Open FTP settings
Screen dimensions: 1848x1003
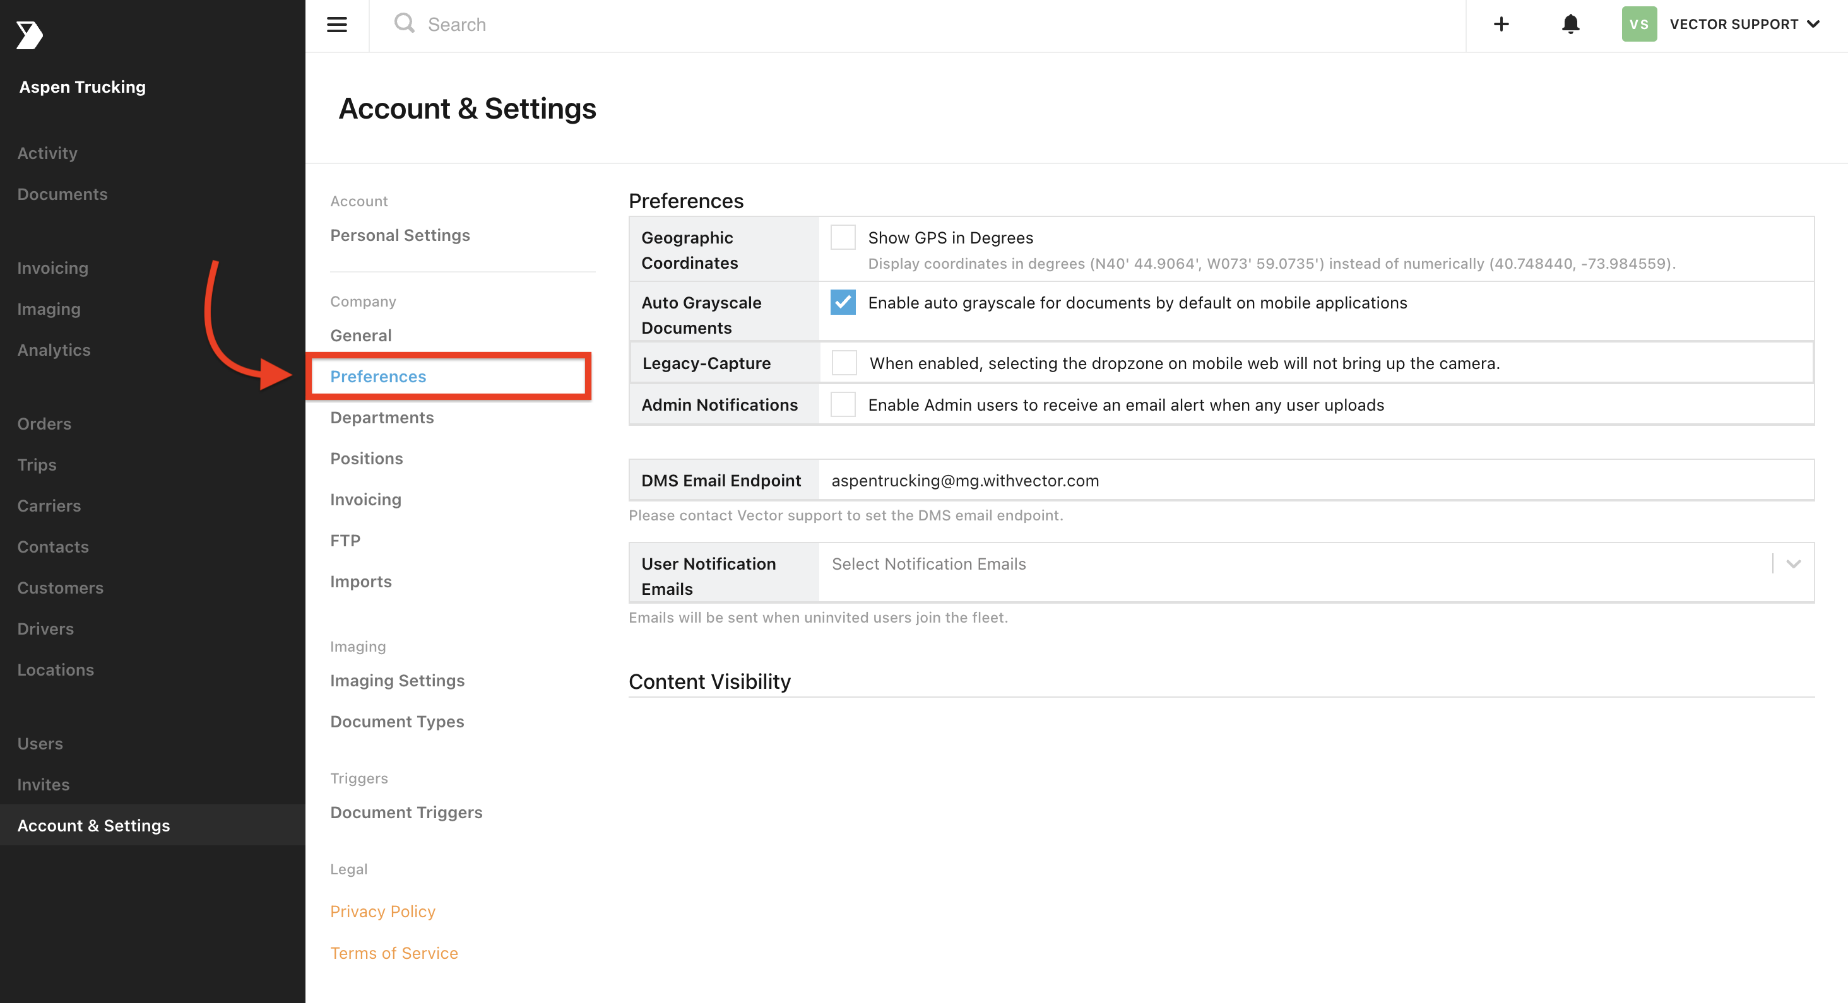pos(345,541)
